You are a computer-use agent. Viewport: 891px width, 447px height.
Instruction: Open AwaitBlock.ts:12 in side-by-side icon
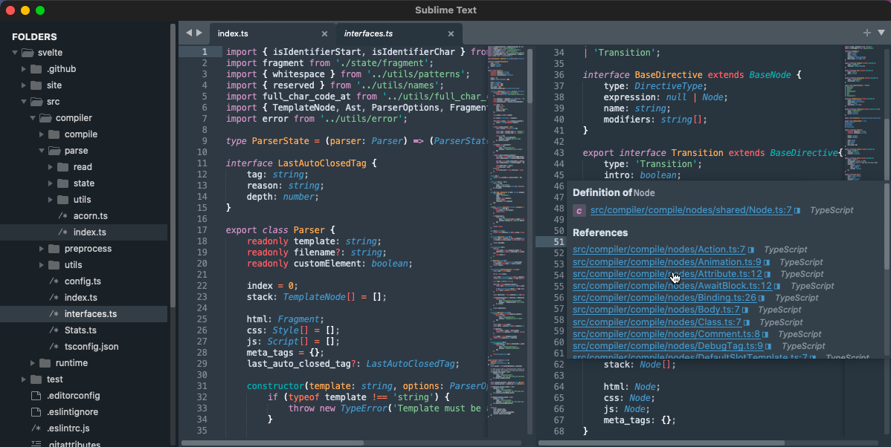pyautogui.click(x=777, y=287)
